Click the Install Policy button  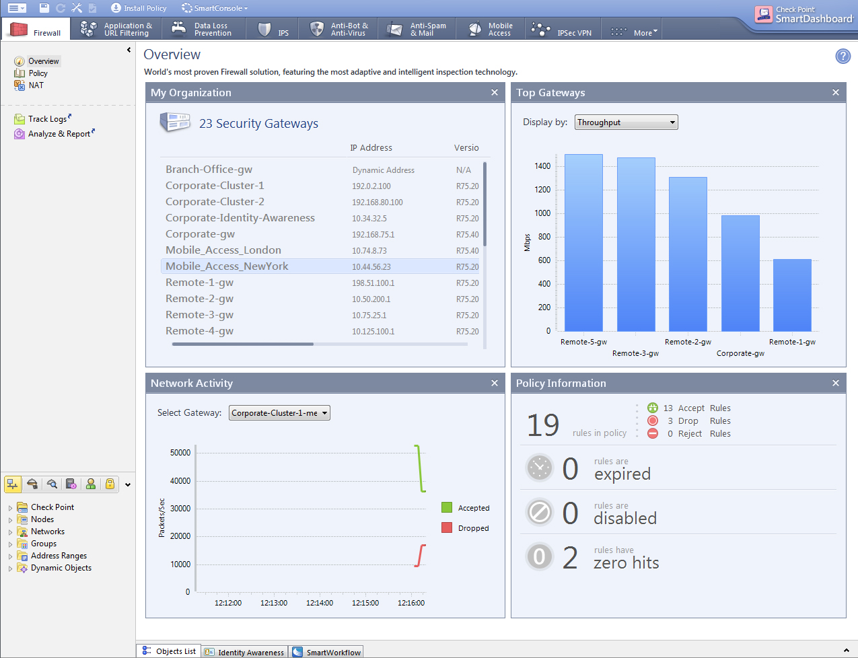click(139, 8)
